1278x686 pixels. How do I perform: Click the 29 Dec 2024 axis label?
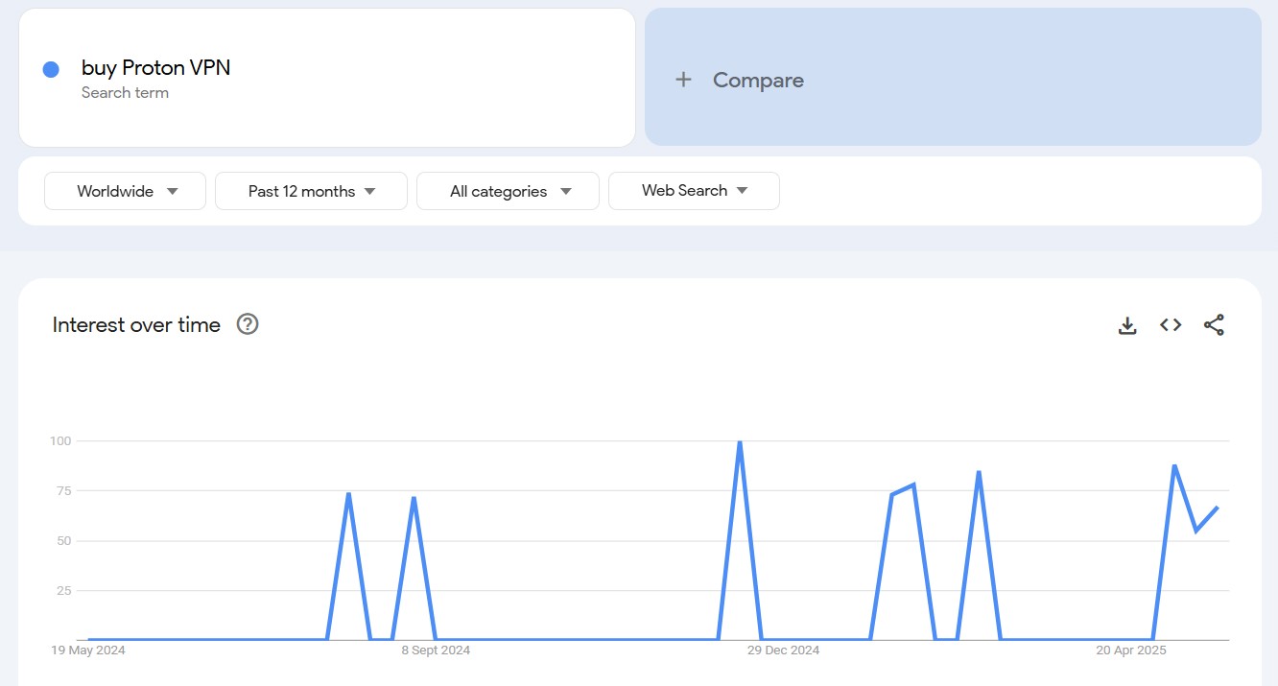(783, 651)
